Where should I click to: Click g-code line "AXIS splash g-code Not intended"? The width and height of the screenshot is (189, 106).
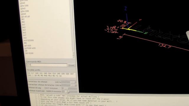69,96
